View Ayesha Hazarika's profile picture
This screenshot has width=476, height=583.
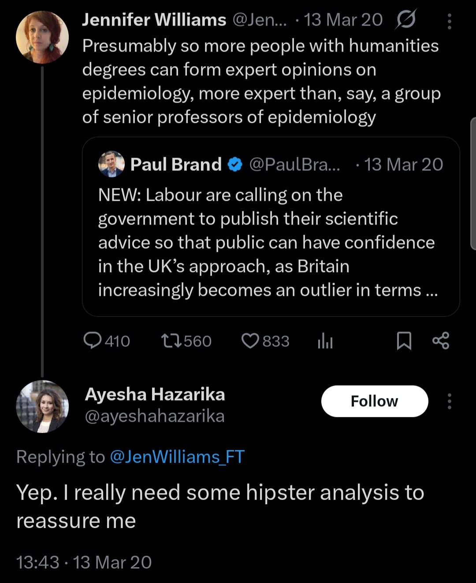pyautogui.click(x=42, y=406)
